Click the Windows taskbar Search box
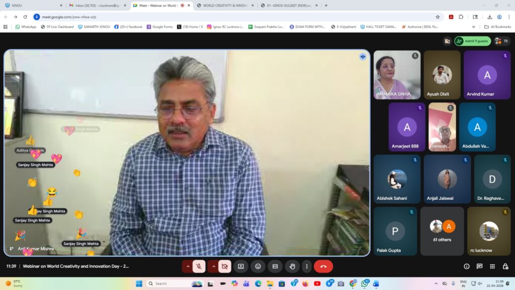 coord(171,283)
